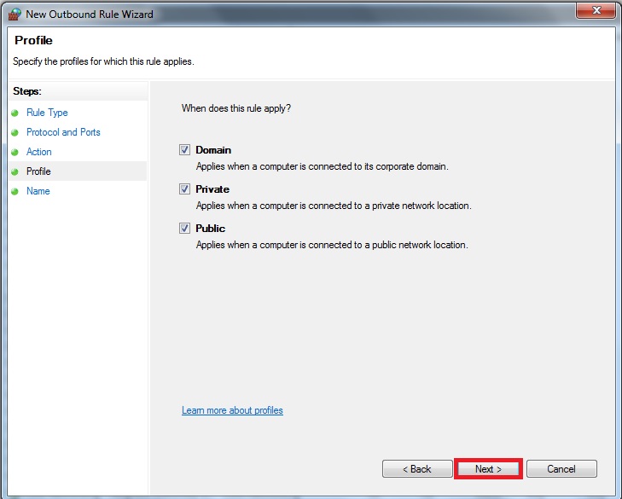Go to the Rule Type step
The image size is (622, 499).
tap(47, 113)
